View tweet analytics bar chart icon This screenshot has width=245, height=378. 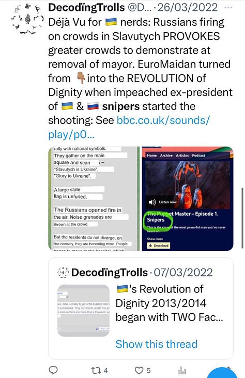coord(182,371)
